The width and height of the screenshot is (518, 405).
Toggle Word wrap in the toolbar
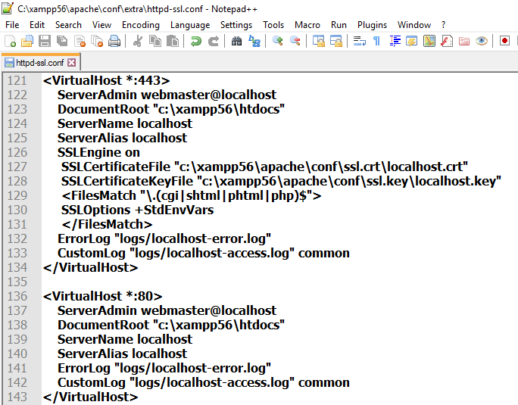[360, 42]
